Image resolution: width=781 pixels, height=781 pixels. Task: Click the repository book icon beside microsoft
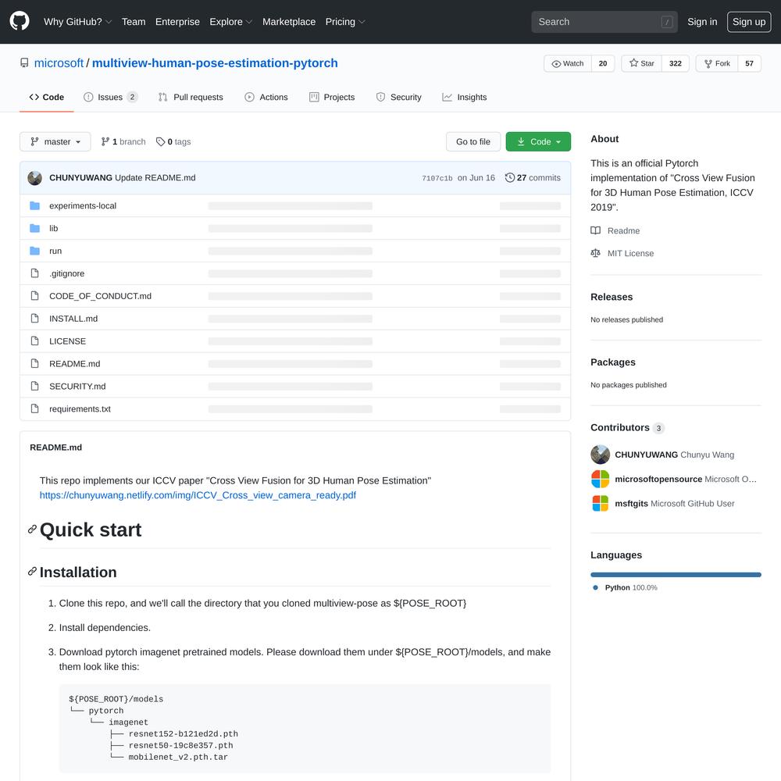coord(24,63)
